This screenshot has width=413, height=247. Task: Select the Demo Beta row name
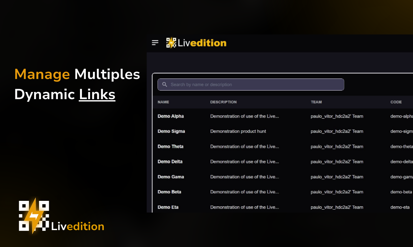(x=169, y=192)
